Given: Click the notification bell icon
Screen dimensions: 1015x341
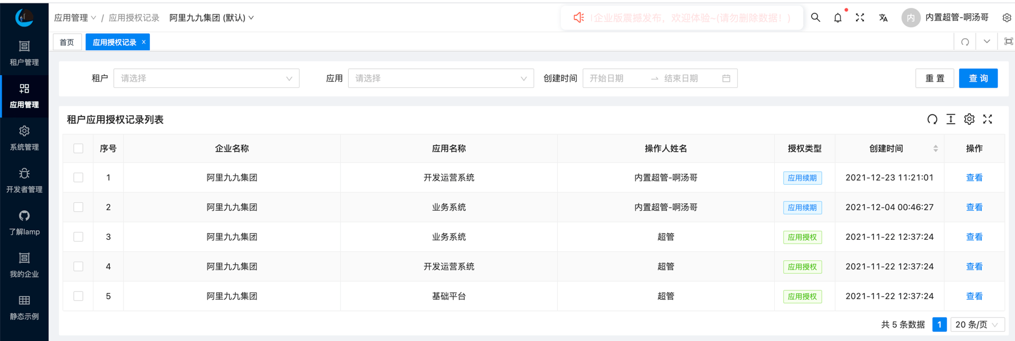Looking at the screenshot, I should pyautogui.click(x=837, y=18).
